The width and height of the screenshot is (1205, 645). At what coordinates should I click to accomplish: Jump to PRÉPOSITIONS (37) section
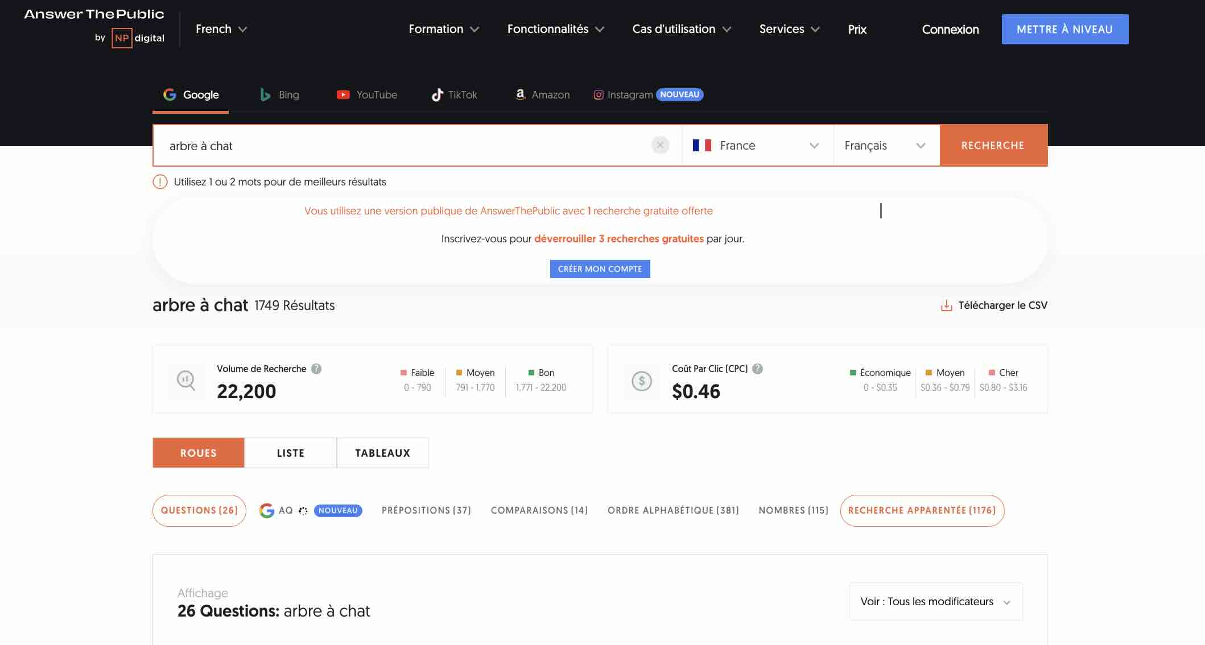(426, 510)
